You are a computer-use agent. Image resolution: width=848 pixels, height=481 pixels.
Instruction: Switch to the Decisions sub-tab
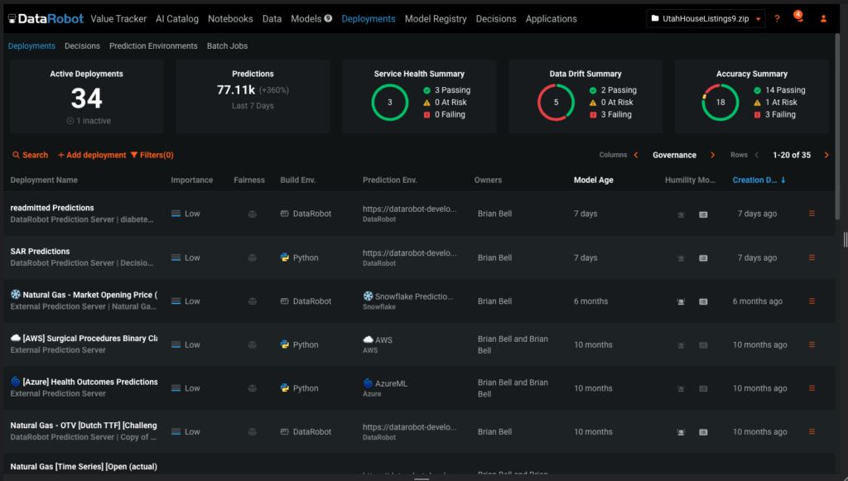(x=82, y=46)
